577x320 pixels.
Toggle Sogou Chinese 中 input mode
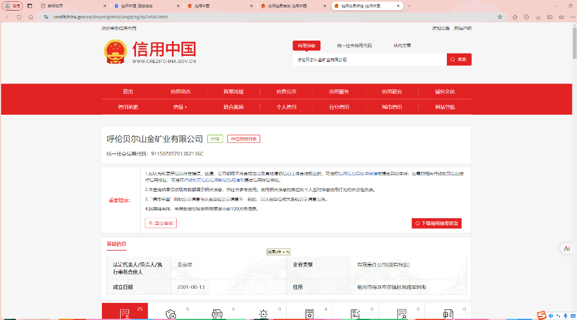point(551,315)
